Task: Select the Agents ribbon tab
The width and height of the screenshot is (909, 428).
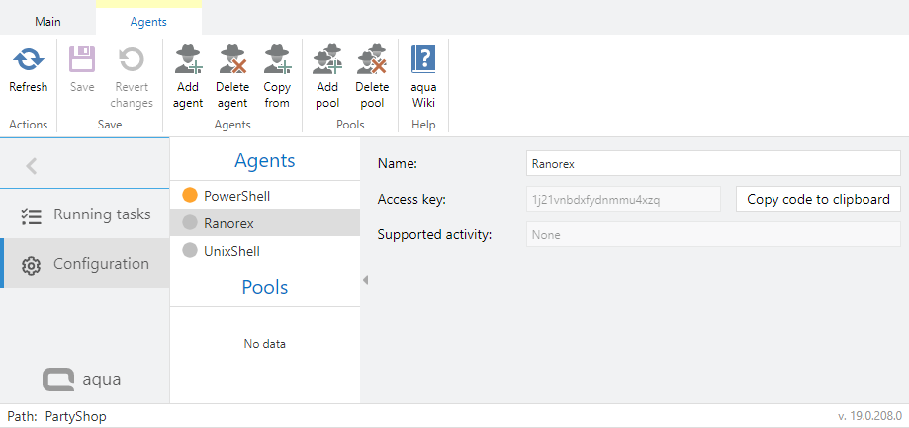Action: (x=148, y=21)
